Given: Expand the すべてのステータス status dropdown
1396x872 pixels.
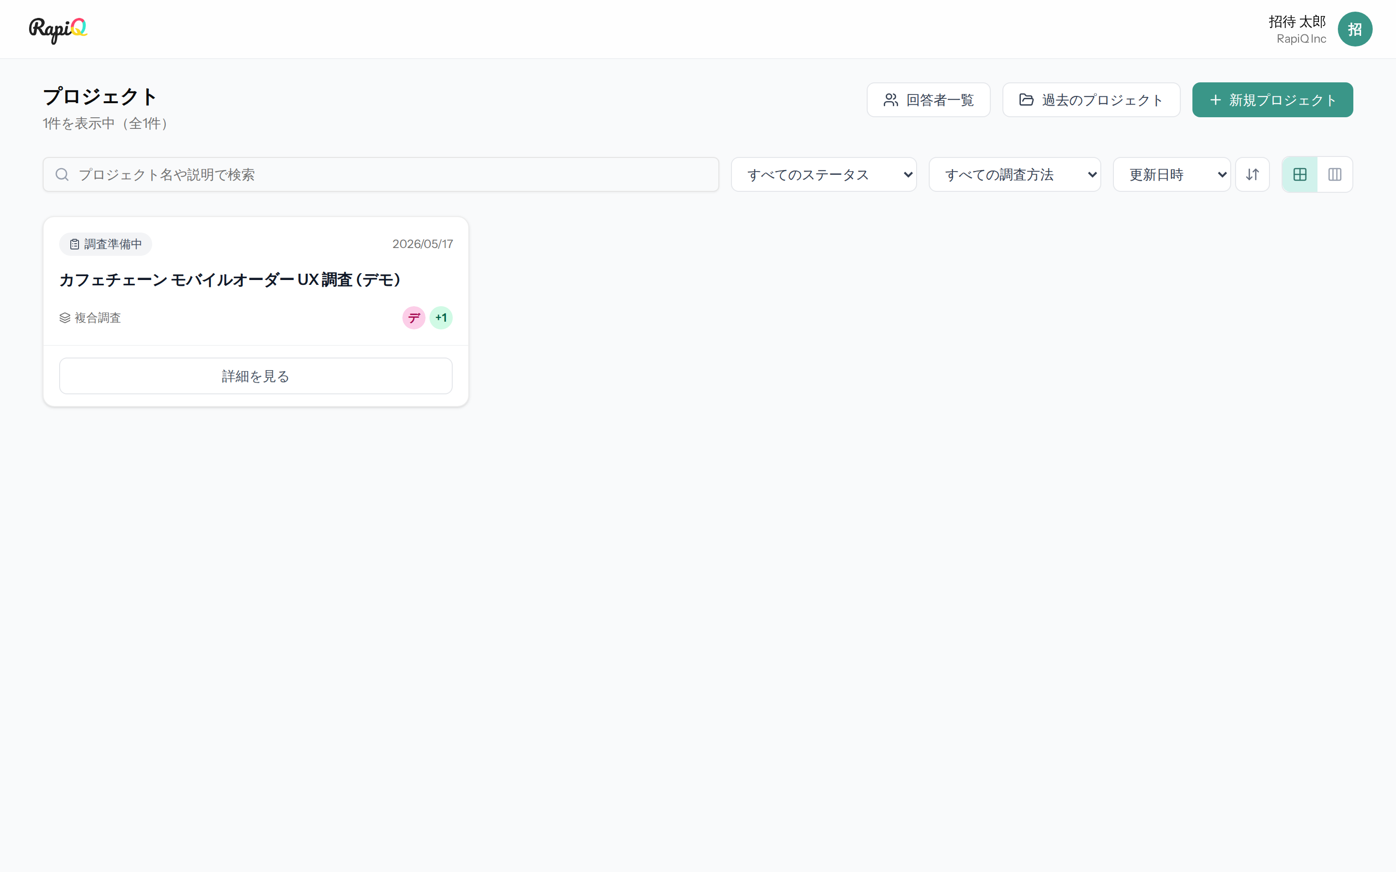Looking at the screenshot, I should 824,174.
